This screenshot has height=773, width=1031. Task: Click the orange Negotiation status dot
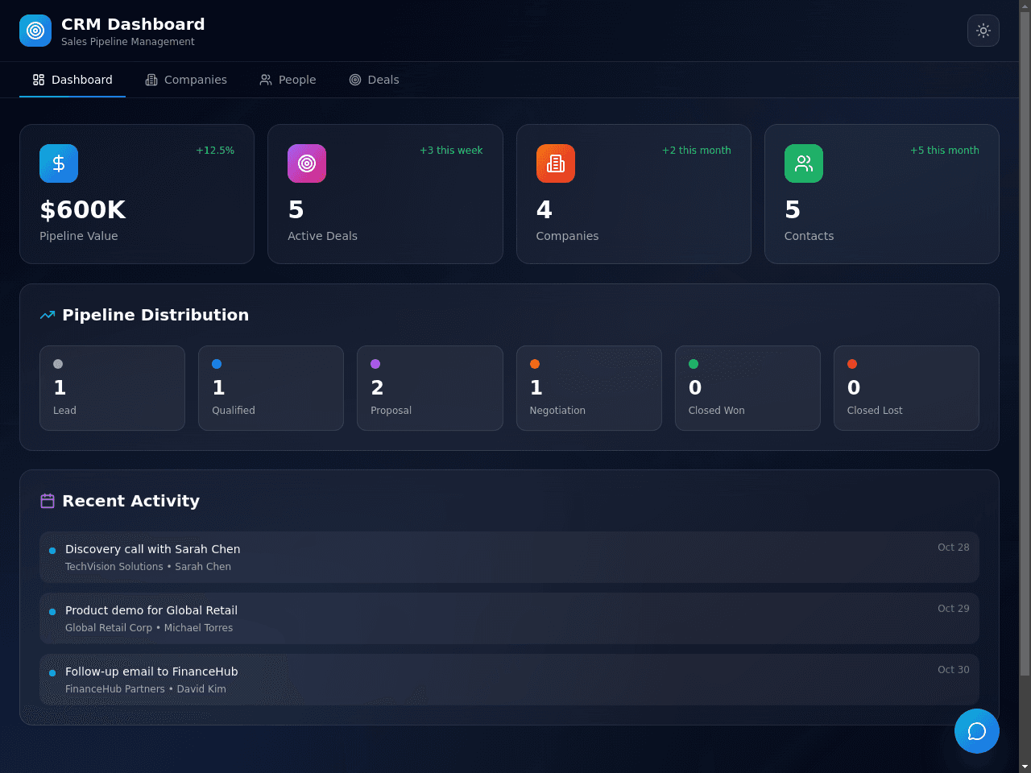point(535,364)
